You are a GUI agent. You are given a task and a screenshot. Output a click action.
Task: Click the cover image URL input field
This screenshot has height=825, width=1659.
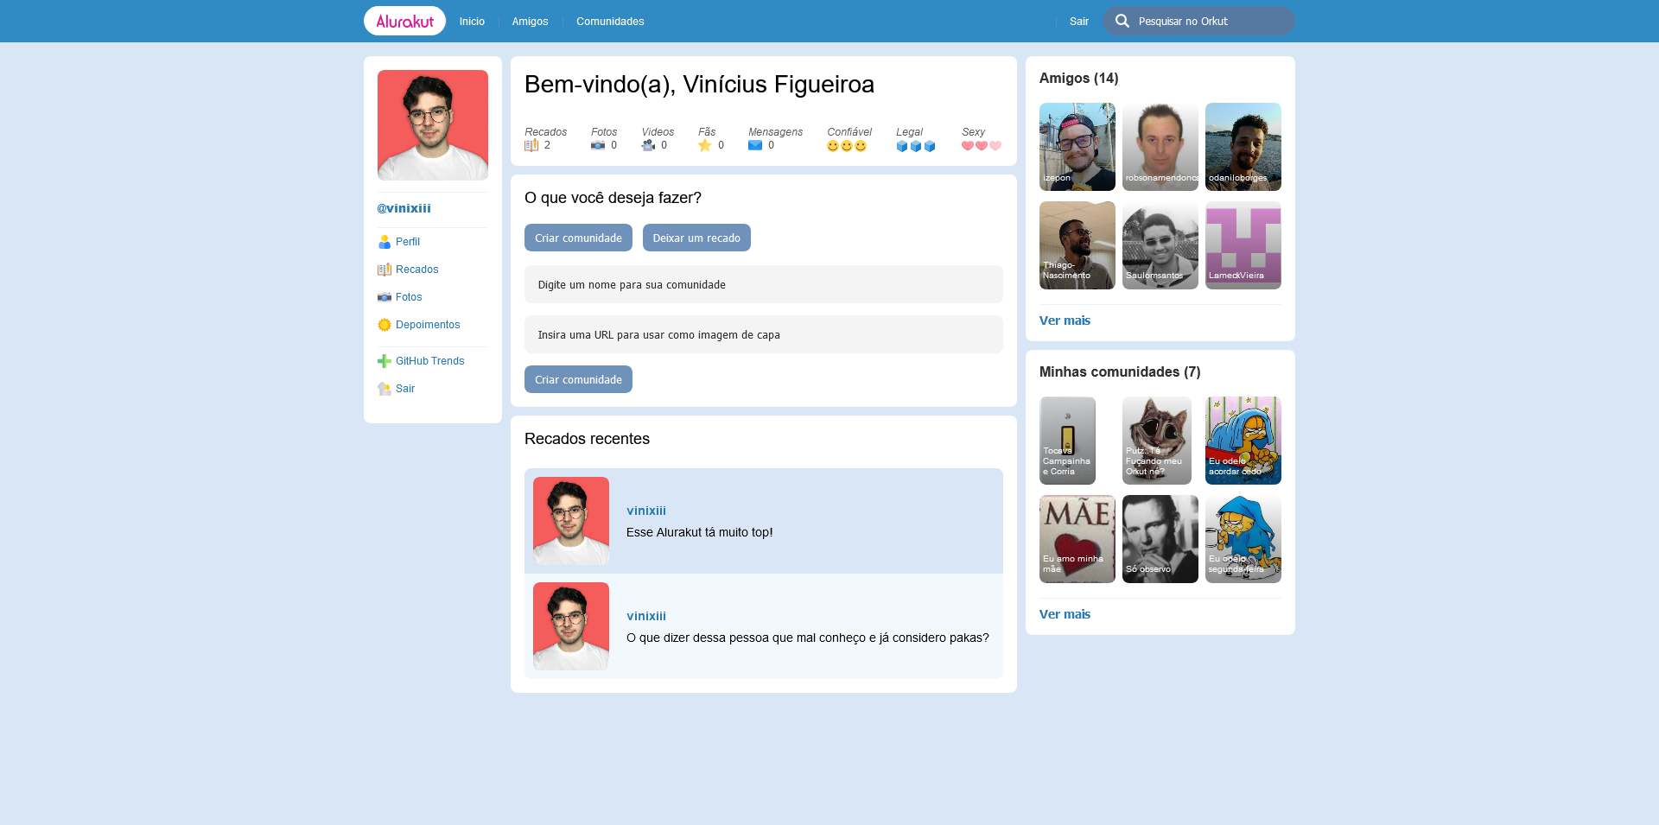point(764,334)
